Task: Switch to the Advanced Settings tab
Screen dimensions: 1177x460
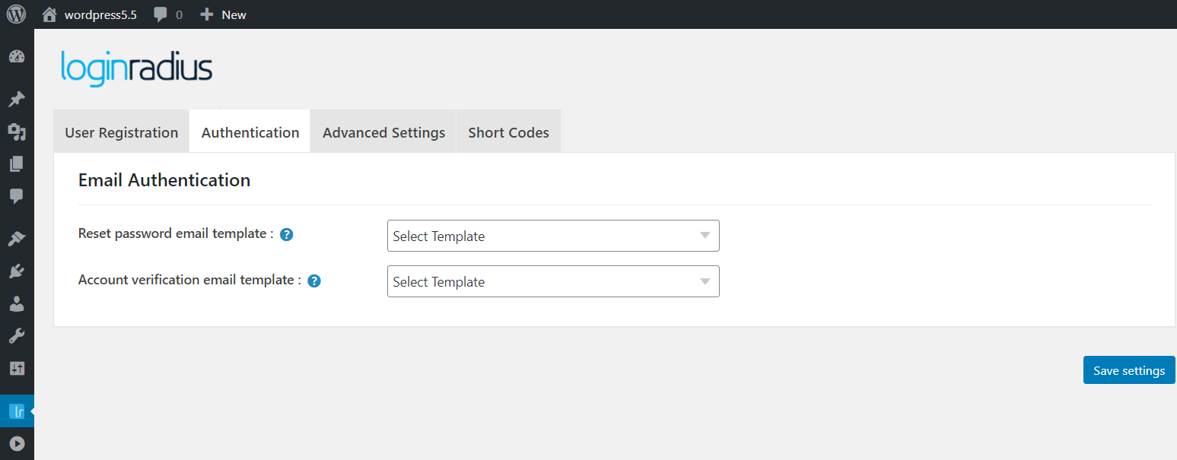Action: click(x=383, y=131)
